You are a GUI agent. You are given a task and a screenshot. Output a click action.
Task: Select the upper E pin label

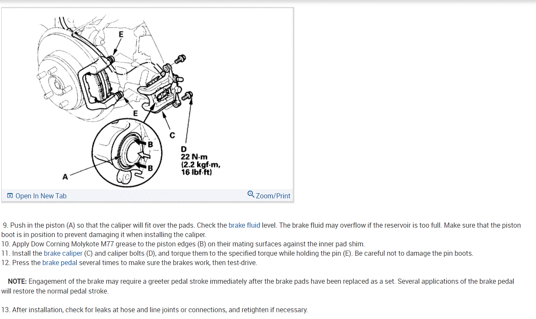coord(121,35)
